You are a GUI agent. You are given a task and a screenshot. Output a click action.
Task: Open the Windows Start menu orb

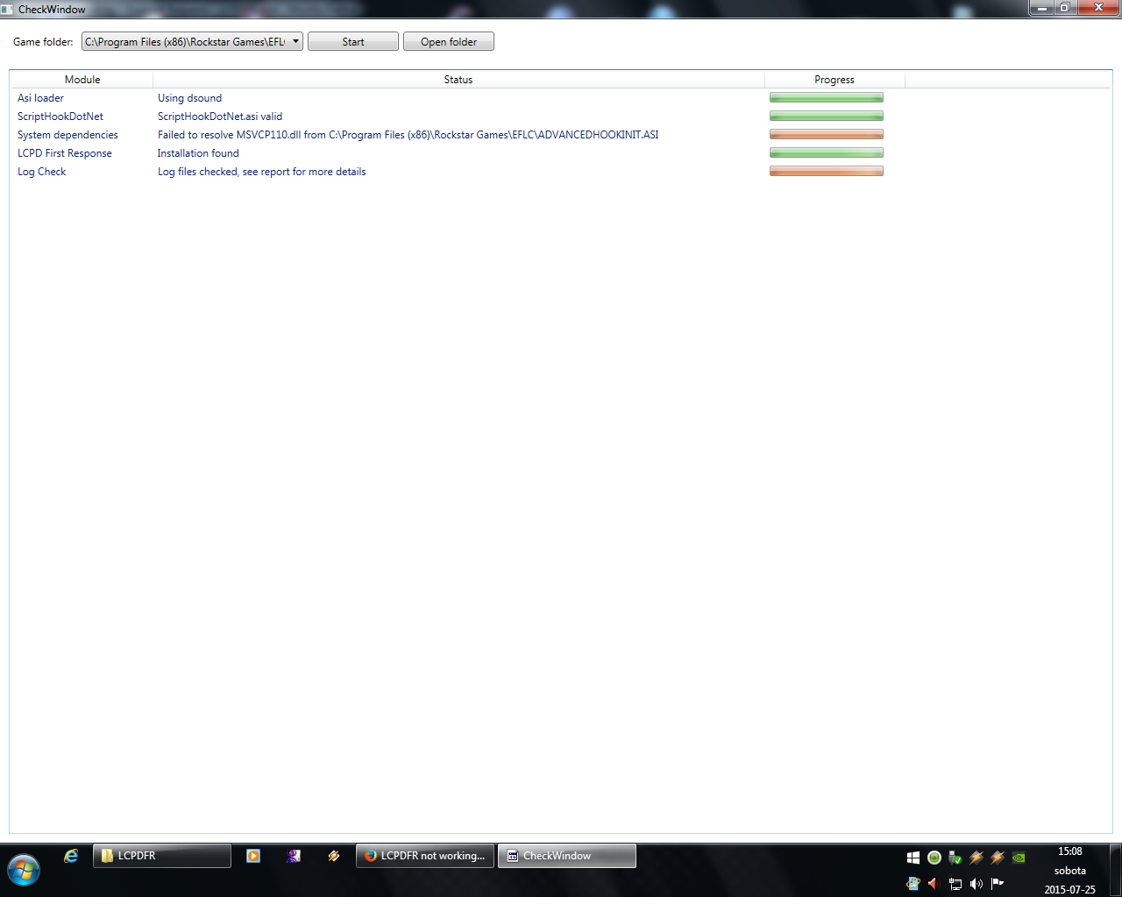click(x=24, y=870)
